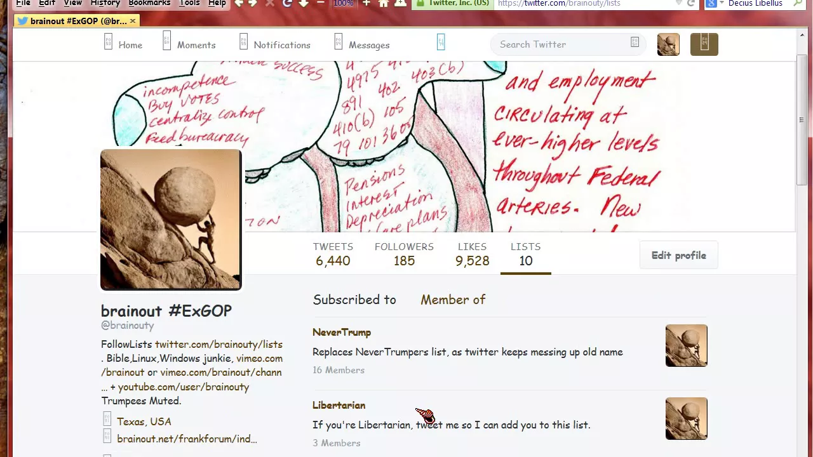The image size is (813, 457).
Task: Open the Help menu
Action: 217,3
